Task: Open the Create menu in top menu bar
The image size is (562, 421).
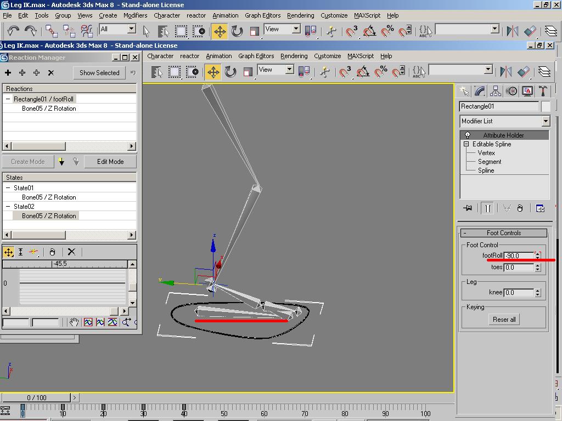Action: pos(108,15)
